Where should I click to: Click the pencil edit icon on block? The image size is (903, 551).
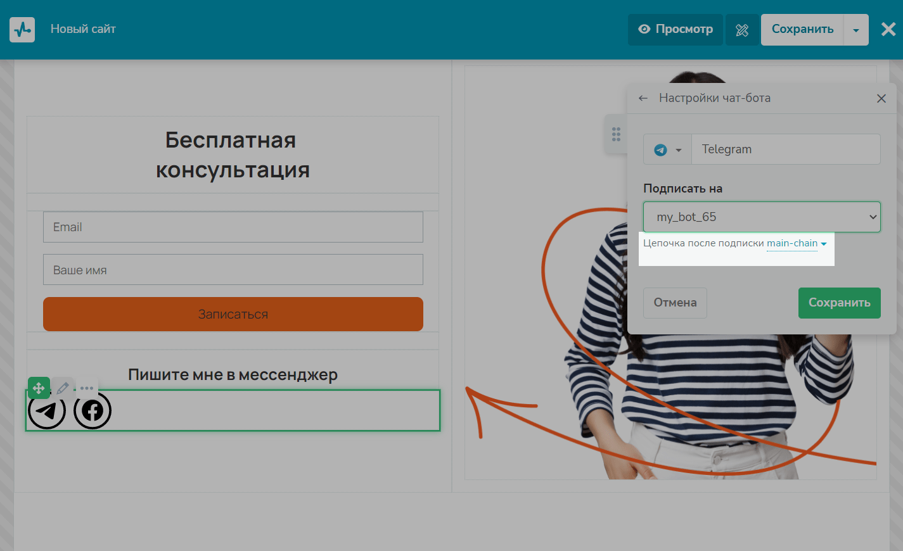(63, 388)
